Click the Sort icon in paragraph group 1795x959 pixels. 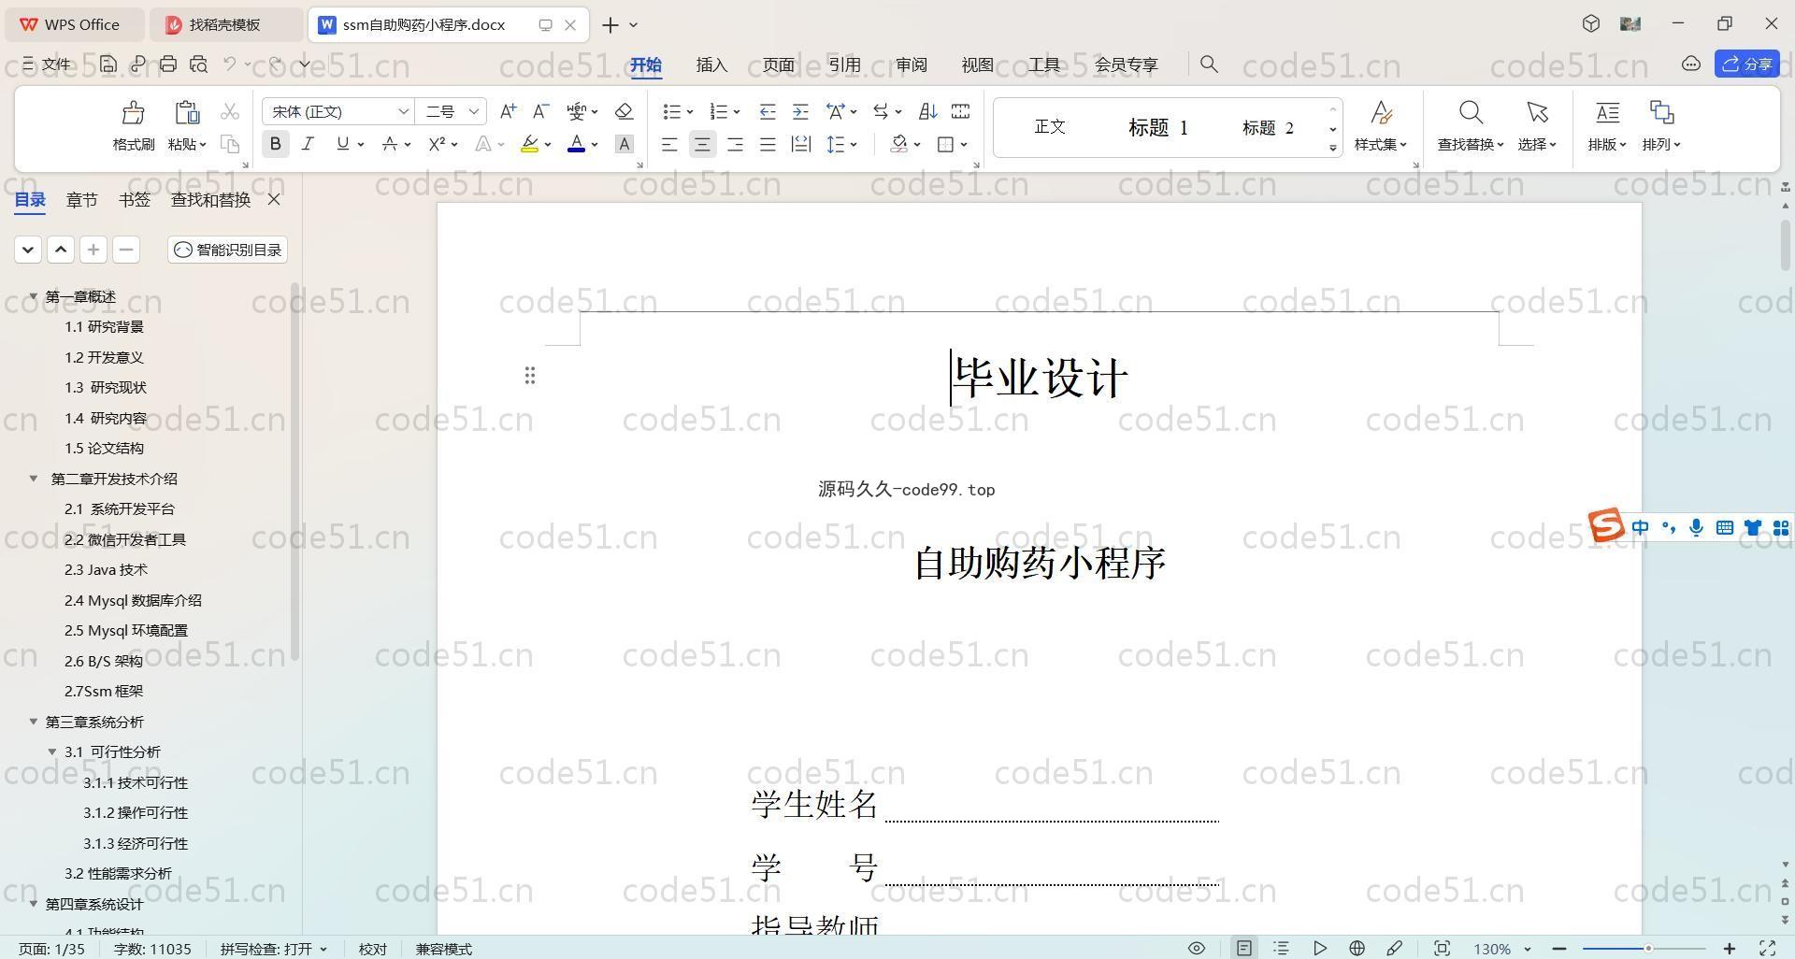pyautogui.click(x=927, y=111)
